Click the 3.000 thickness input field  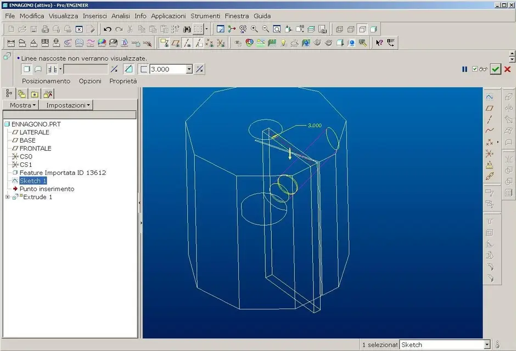coord(168,69)
